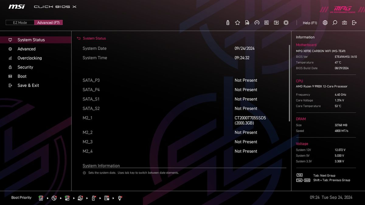Select USB stick icon in Boot Priority

click(x=94, y=198)
